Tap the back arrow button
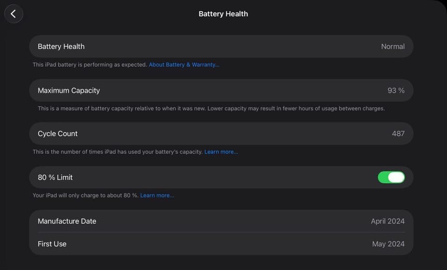The width and height of the screenshot is (447, 270). point(14,14)
